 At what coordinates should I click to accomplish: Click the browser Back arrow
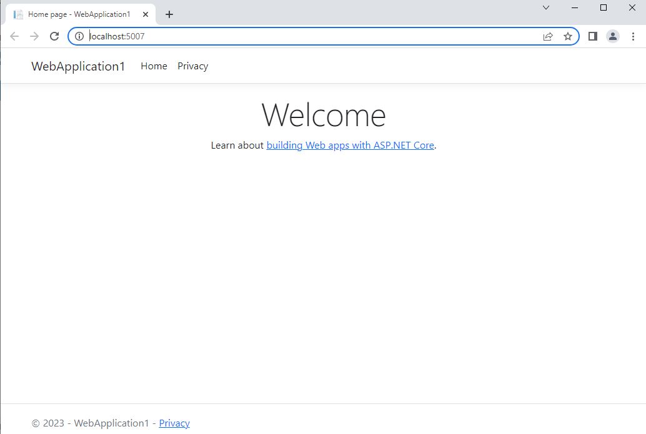[x=14, y=36]
